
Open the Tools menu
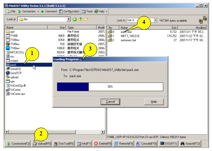point(87,12)
